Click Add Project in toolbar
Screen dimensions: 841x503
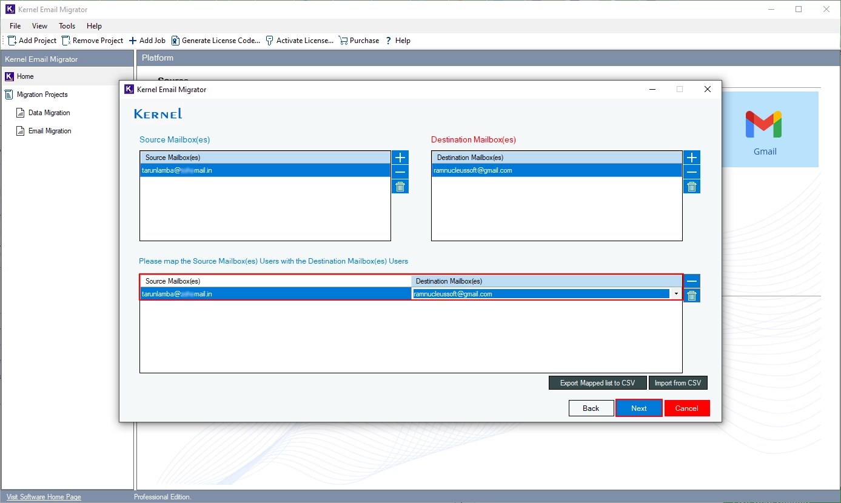pyautogui.click(x=32, y=41)
